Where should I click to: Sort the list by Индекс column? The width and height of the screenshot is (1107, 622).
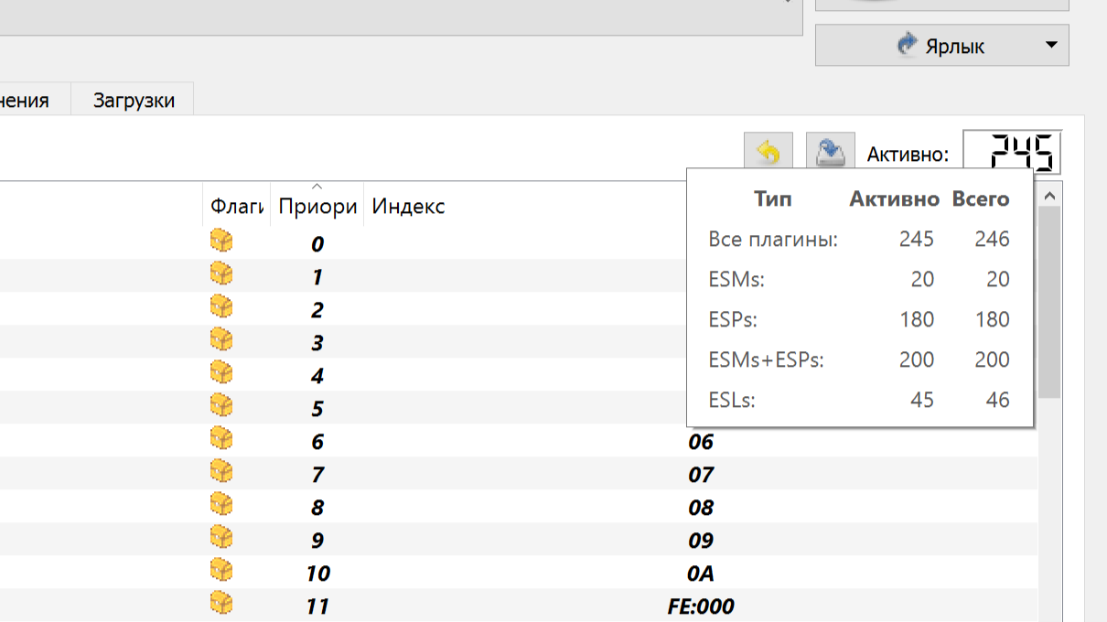pyautogui.click(x=408, y=207)
